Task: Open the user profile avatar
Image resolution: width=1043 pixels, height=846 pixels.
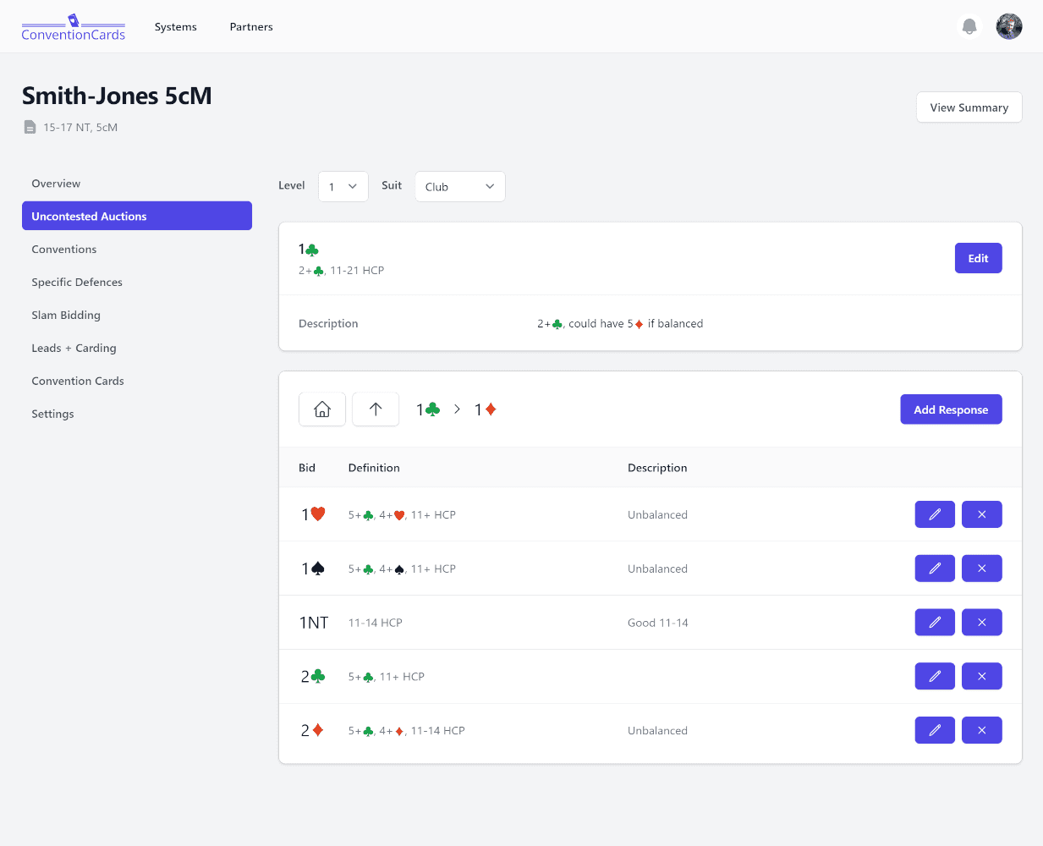Action: (1008, 27)
